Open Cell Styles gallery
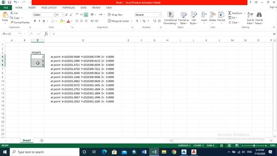Image resolution: width=277 pixels, height=156 pixels. [x=193, y=18]
